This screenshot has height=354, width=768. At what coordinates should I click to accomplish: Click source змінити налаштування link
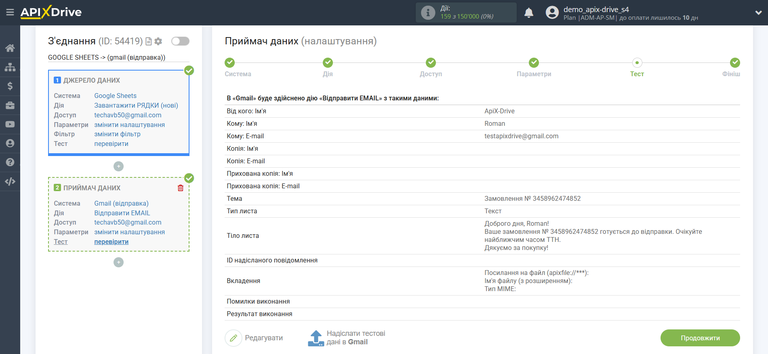tap(129, 125)
